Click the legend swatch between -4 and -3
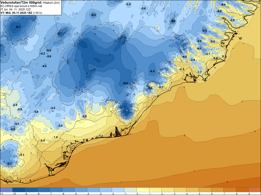Viewport: 261px width, 195px height. click(93, 190)
